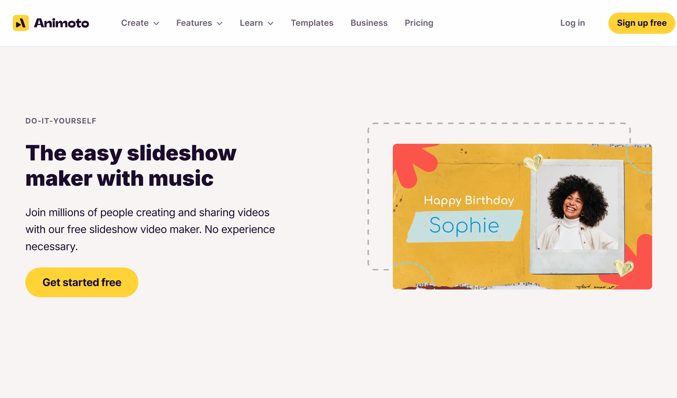
Task: View the Pricing page
Action: point(419,23)
